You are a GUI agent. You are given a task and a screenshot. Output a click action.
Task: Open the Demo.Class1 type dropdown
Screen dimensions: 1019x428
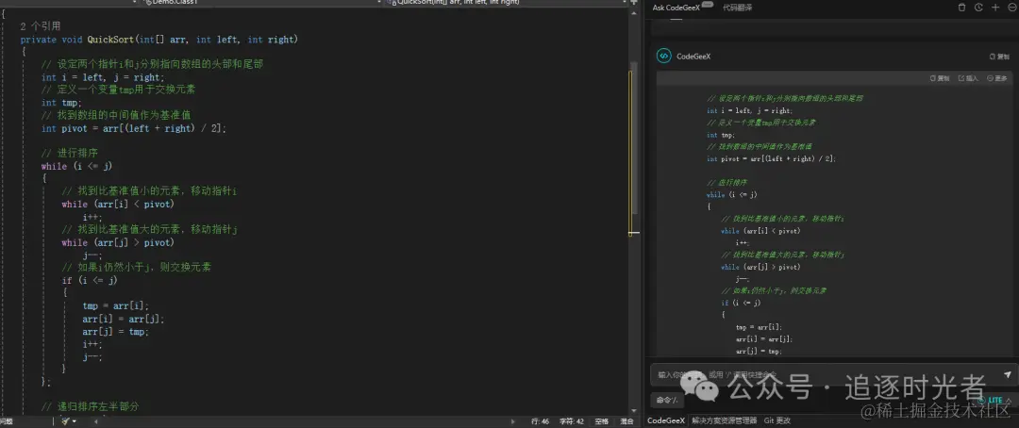(260, 3)
